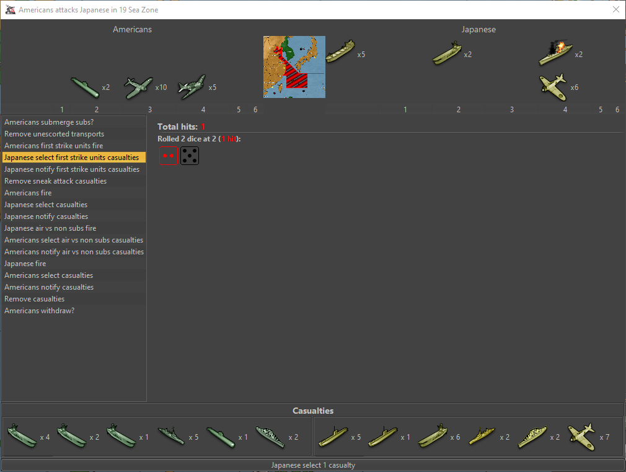Click the 'Rolled 2 dice at 2' text
The width and height of the screenshot is (626, 472).
tap(187, 139)
